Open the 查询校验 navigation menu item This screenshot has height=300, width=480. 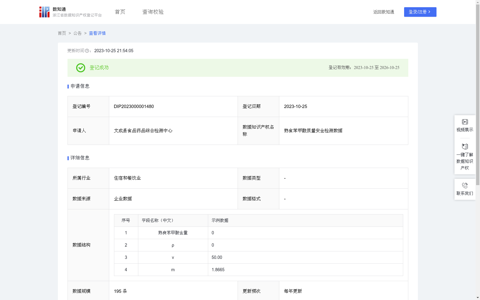click(153, 12)
